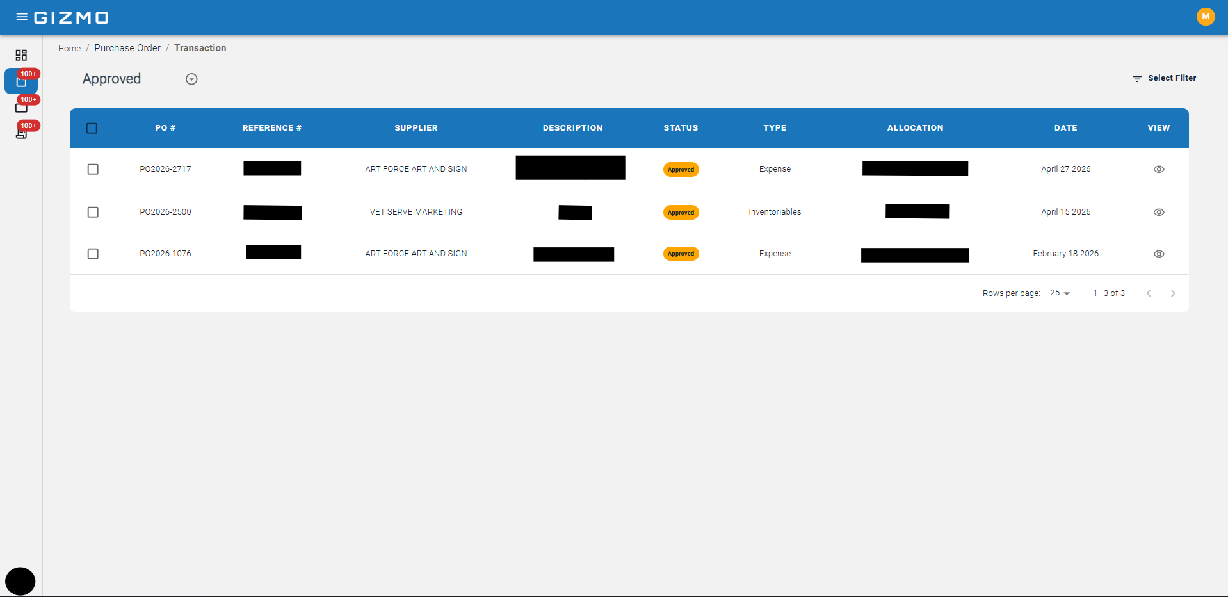Sort by TYPE column header
This screenshot has width=1228, height=597.
775,128
